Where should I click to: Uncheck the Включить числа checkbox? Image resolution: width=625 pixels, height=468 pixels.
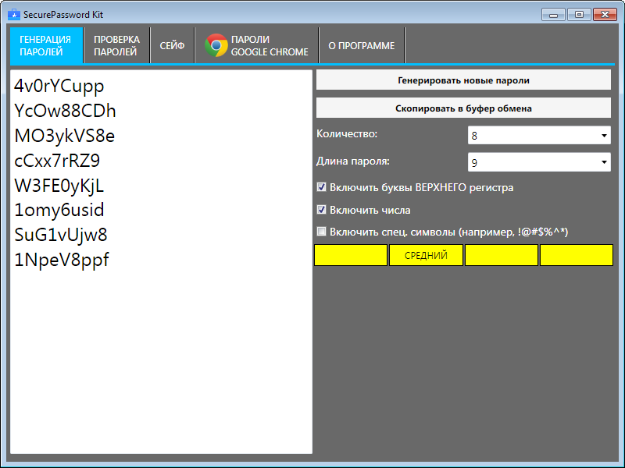click(321, 210)
